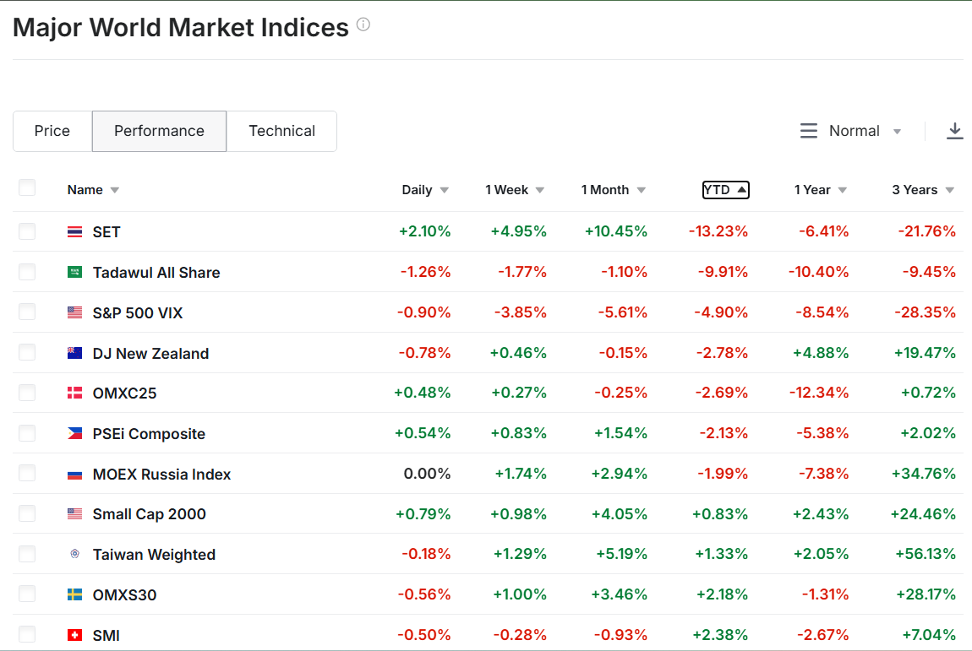This screenshot has height=651, width=972.
Task: Sort by Daily column header
Action: pyautogui.click(x=425, y=190)
